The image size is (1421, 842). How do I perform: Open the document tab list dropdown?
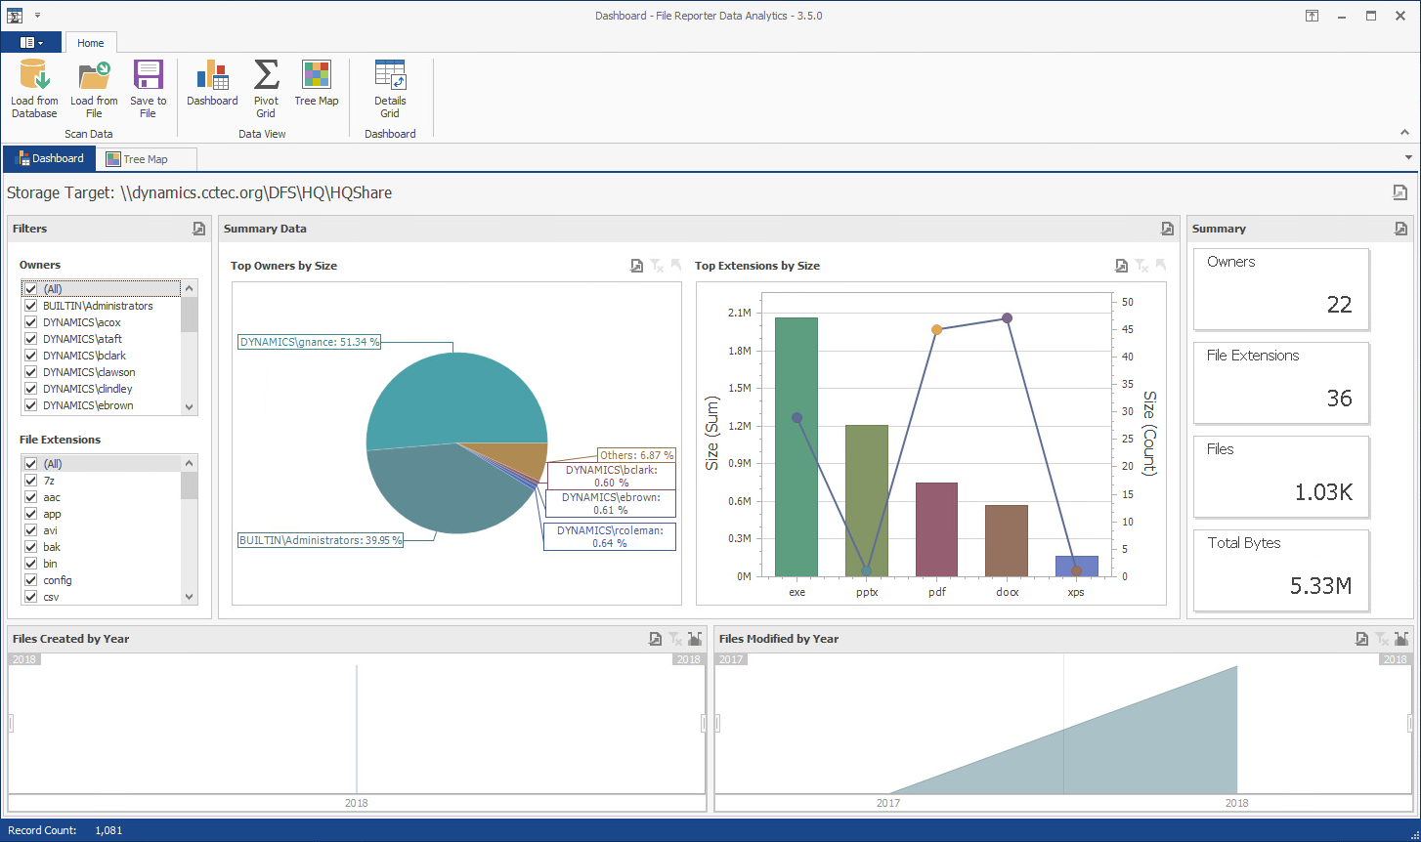click(x=1408, y=158)
